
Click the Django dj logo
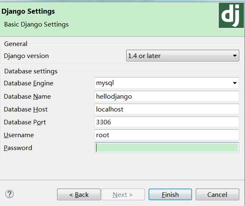click(231, 15)
